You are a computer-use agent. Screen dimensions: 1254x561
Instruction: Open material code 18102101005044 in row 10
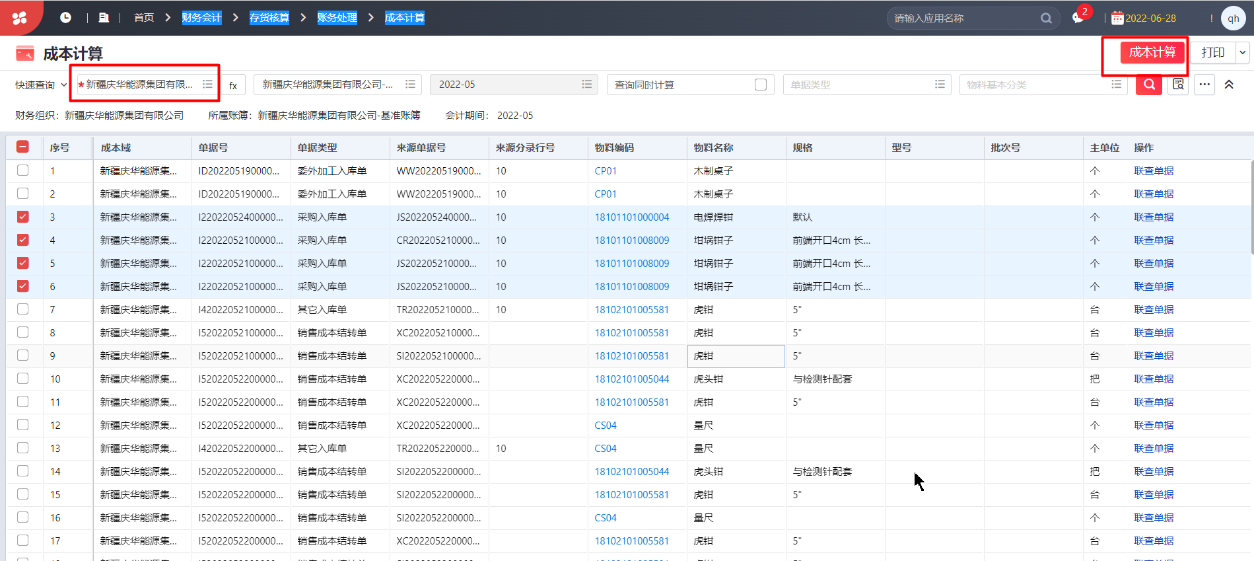tap(632, 379)
